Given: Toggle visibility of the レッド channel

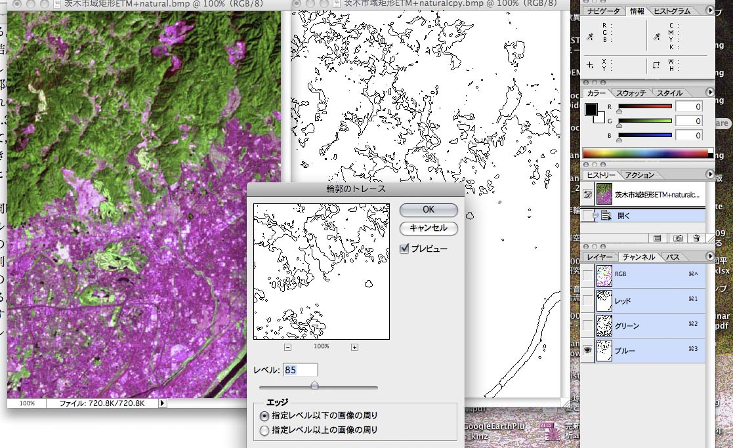Looking at the screenshot, I should (587, 300).
